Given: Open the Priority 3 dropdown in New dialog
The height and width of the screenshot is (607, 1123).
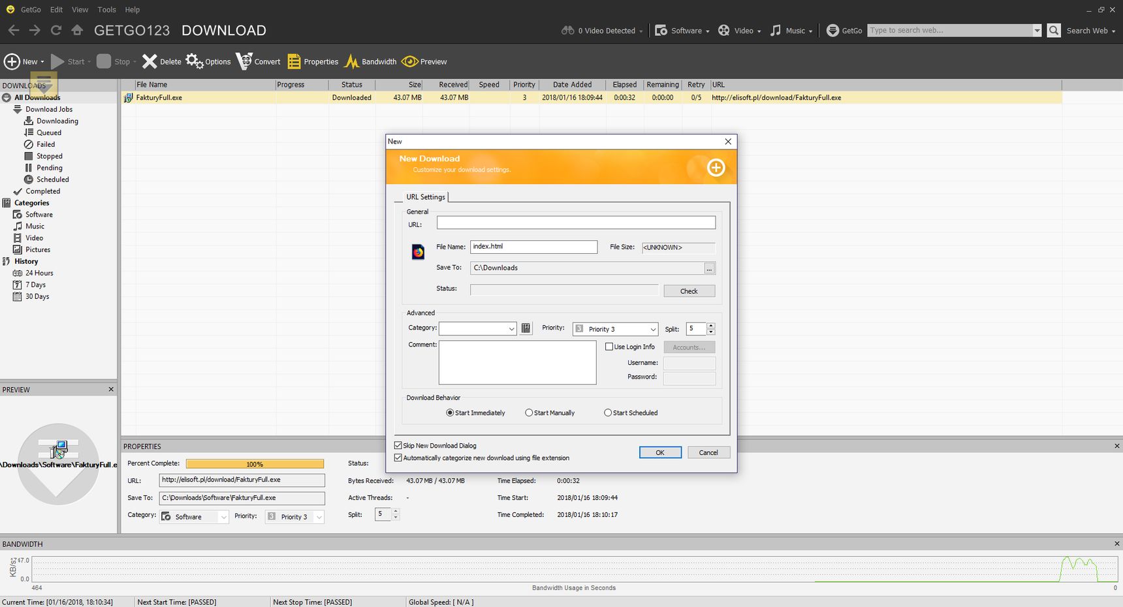Looking at the screenshot, I should coord(615,329).
